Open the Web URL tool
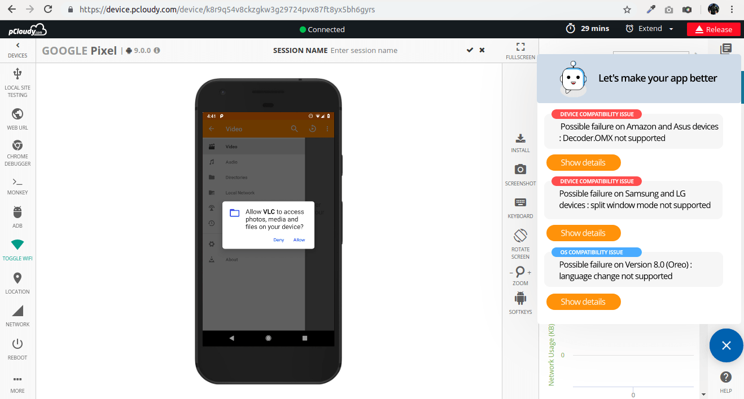 [17, 119]
